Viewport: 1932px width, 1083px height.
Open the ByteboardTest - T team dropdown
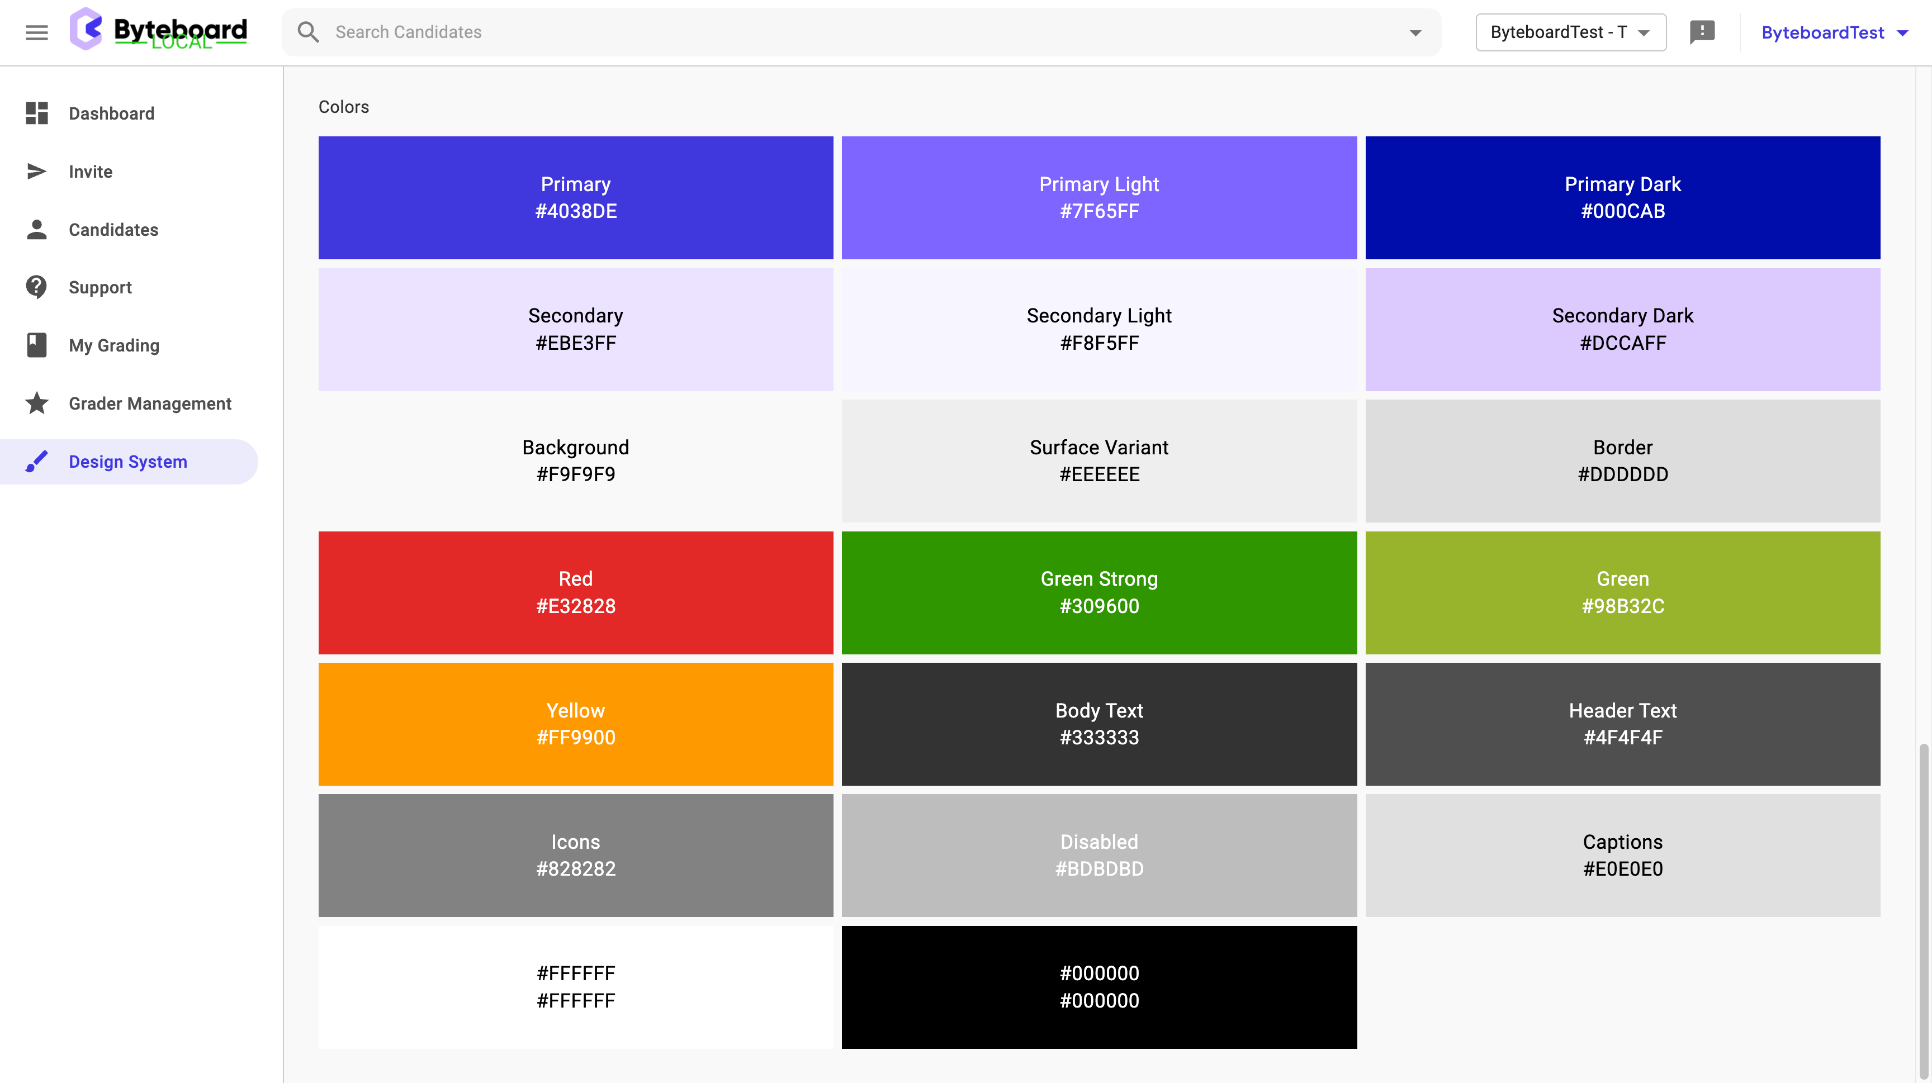coord(1570,32)
